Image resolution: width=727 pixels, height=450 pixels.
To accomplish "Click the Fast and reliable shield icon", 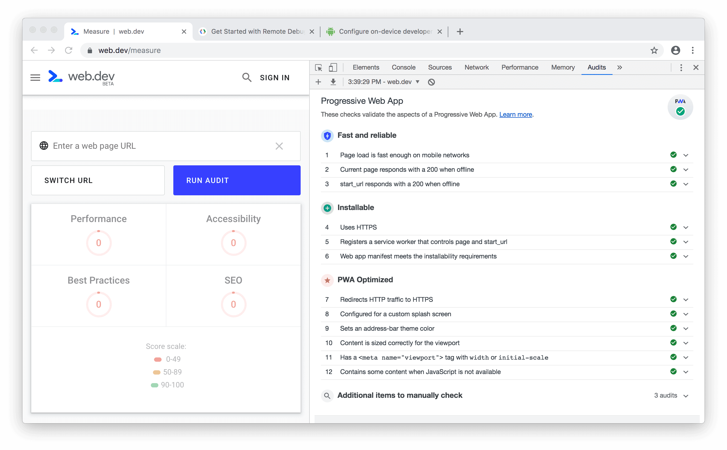I will point(327,135).
